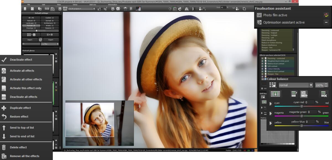Toggle the Colour intensity effect checkbox
Viewport: 332px width, 160px height.
tap(262, 69)
